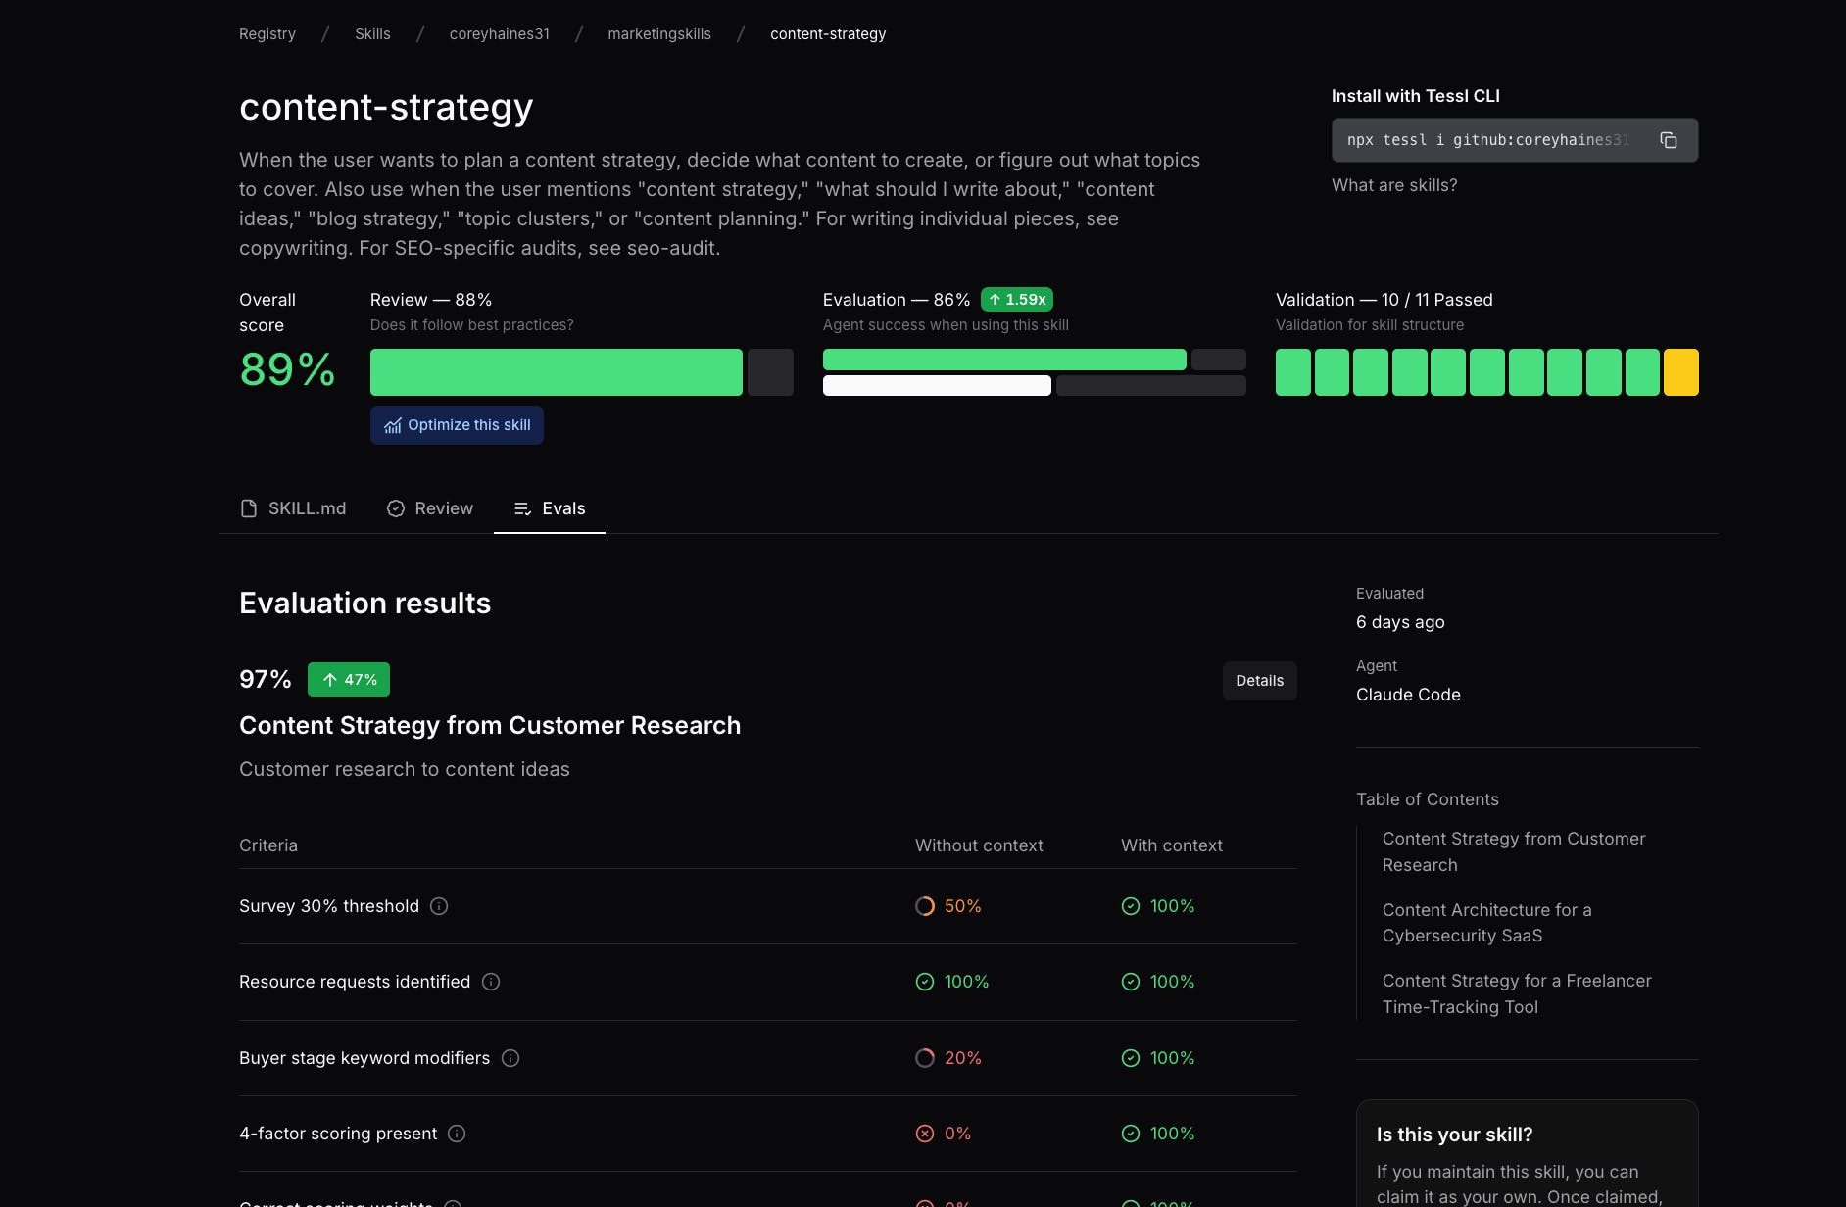Select the Evals tab
The image size is (1846, 1207).
(550, 508)
